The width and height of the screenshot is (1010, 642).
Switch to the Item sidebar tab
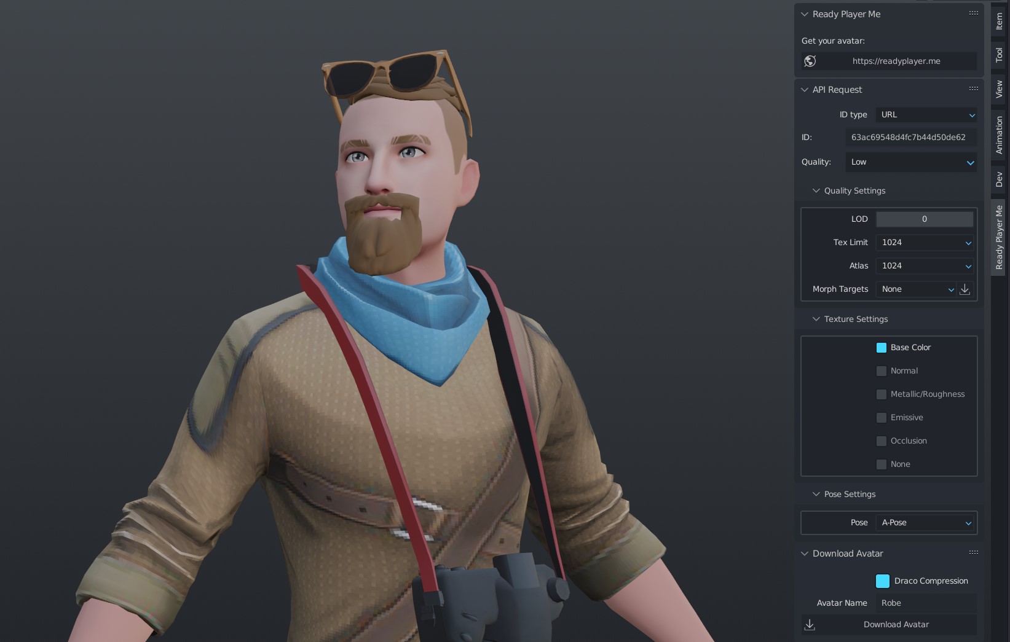coord(999,21)
